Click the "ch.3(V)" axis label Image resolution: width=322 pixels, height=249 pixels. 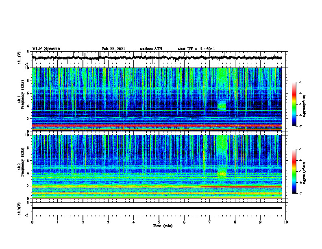20,209
